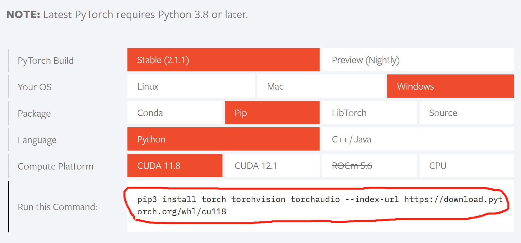Choose LibTorch as the package
The height and width of the screenshot is (243, 521).
tap(369, 112)
